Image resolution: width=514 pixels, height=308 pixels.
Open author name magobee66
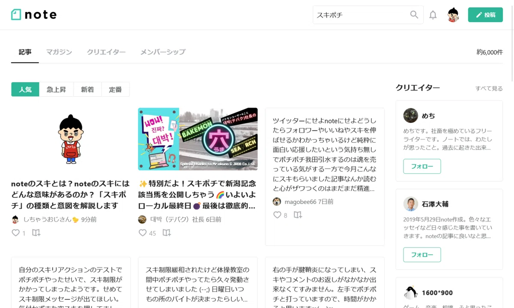pyautogui.click(x=300, y=201)
